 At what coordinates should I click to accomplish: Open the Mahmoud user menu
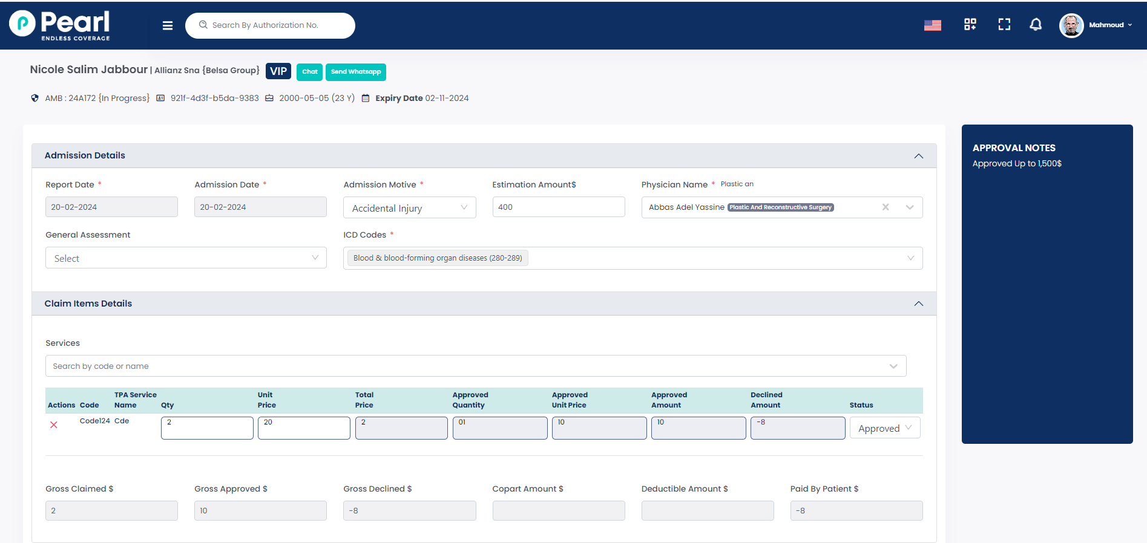tap(1110, 25)
